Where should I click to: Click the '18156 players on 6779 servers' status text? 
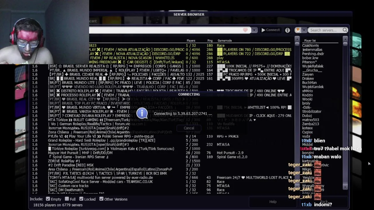click(58, 205)
